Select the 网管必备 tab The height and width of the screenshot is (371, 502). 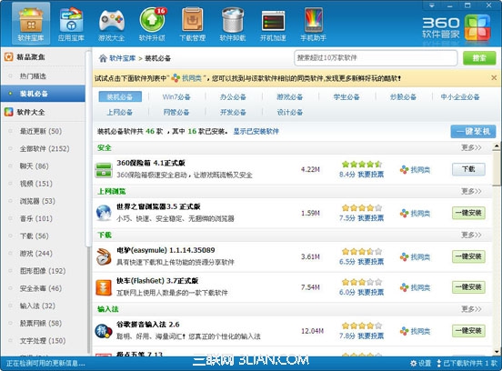[x=176, y=112]
